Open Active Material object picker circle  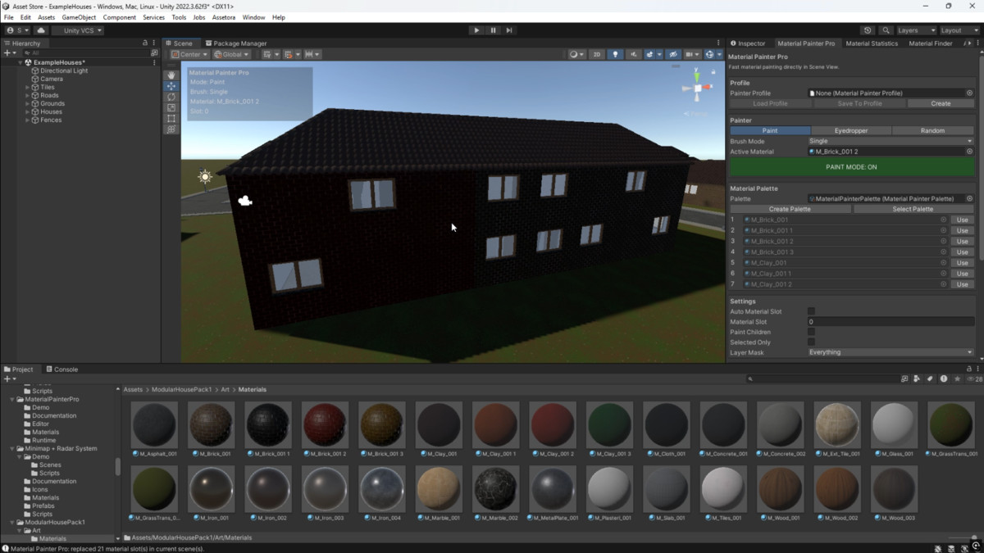click(969, 152)
